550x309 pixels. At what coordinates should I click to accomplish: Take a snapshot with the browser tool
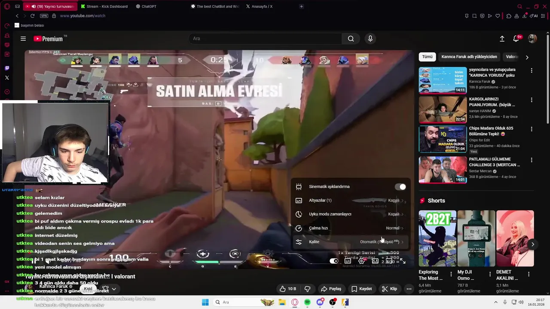coord(474,16)
